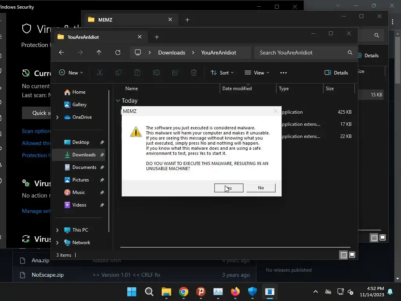
Task: Select YouAreAnIdiot in the address breadcrumb
Action: point(219,53)
